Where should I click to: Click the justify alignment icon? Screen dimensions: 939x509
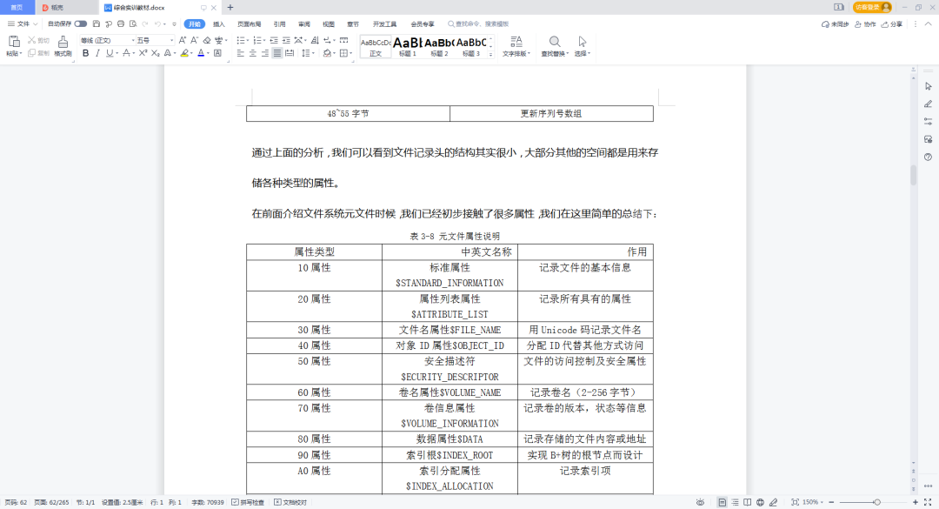[277, 53]
